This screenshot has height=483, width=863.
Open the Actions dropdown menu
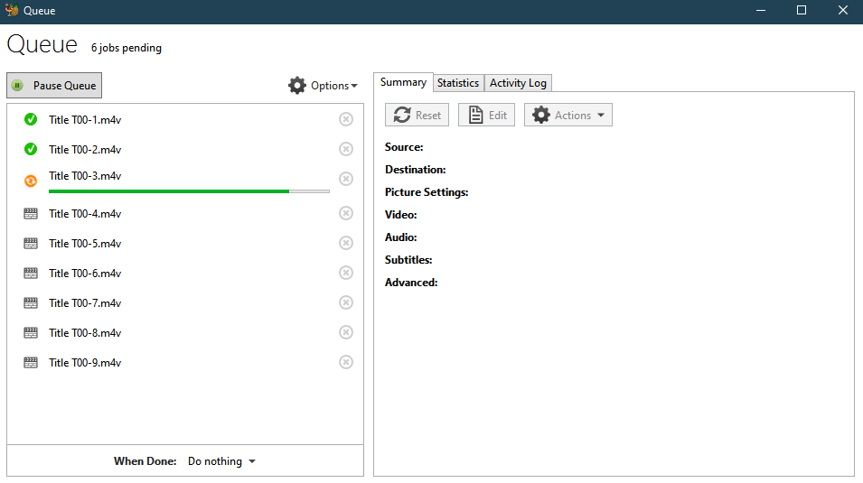[x=568, y=115]
